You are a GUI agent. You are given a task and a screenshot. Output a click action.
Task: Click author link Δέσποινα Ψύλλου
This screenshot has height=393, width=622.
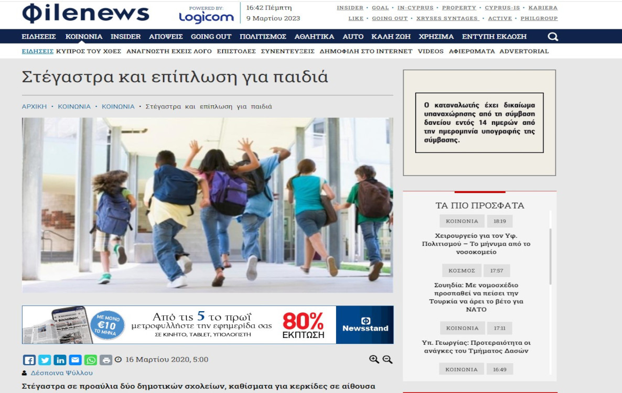61,373
